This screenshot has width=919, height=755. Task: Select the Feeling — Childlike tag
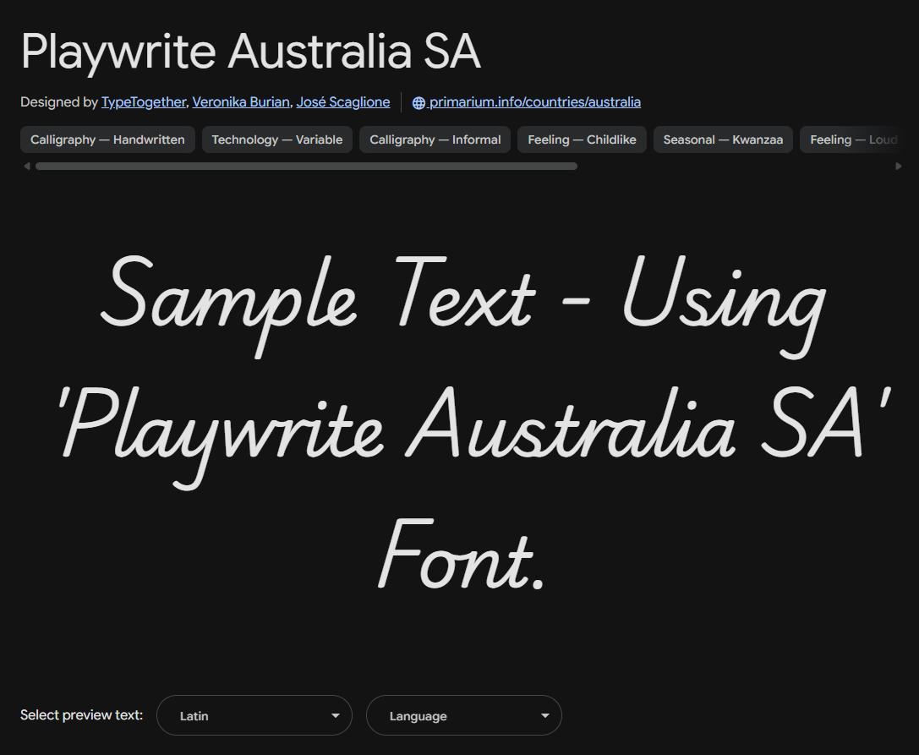[582, 140]
